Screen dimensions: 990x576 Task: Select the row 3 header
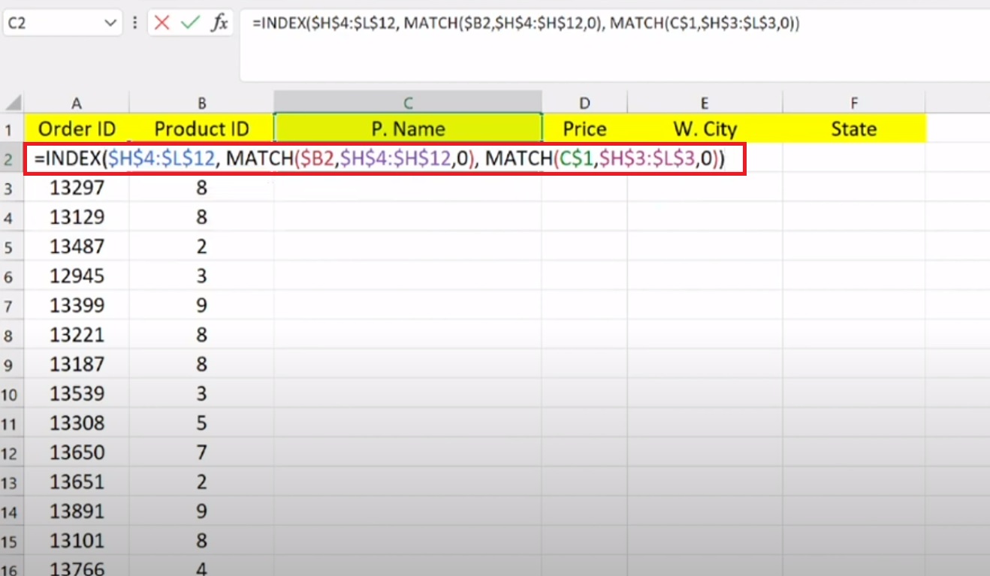[x=11, y=187]
